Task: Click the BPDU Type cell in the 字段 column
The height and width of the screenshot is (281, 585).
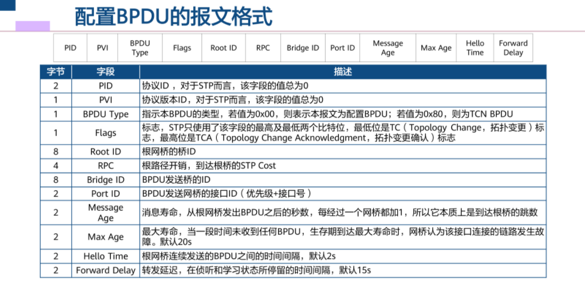Action: (105, 114)
